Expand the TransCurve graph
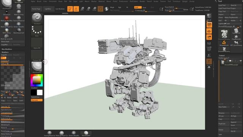The height and width of the screenshot is (137, 243). point(13,116)
